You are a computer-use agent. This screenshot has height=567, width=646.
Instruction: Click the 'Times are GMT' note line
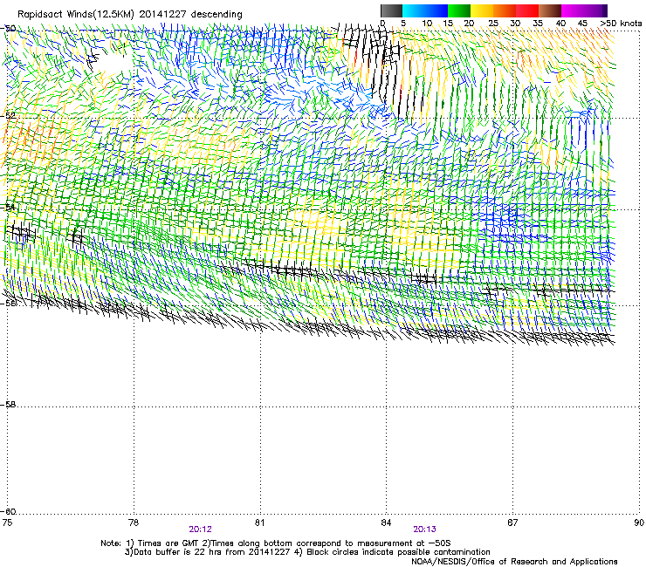pyautogui.click(x=276, y=543)
